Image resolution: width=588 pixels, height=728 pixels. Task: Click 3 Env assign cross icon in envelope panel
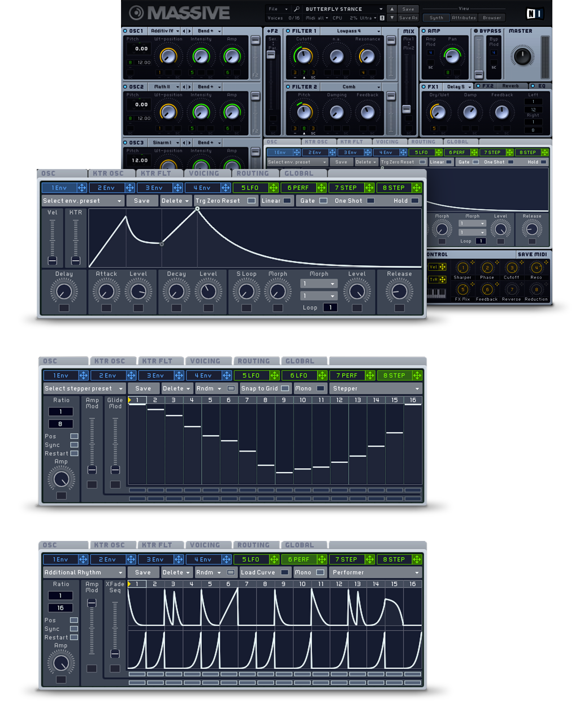178,188
